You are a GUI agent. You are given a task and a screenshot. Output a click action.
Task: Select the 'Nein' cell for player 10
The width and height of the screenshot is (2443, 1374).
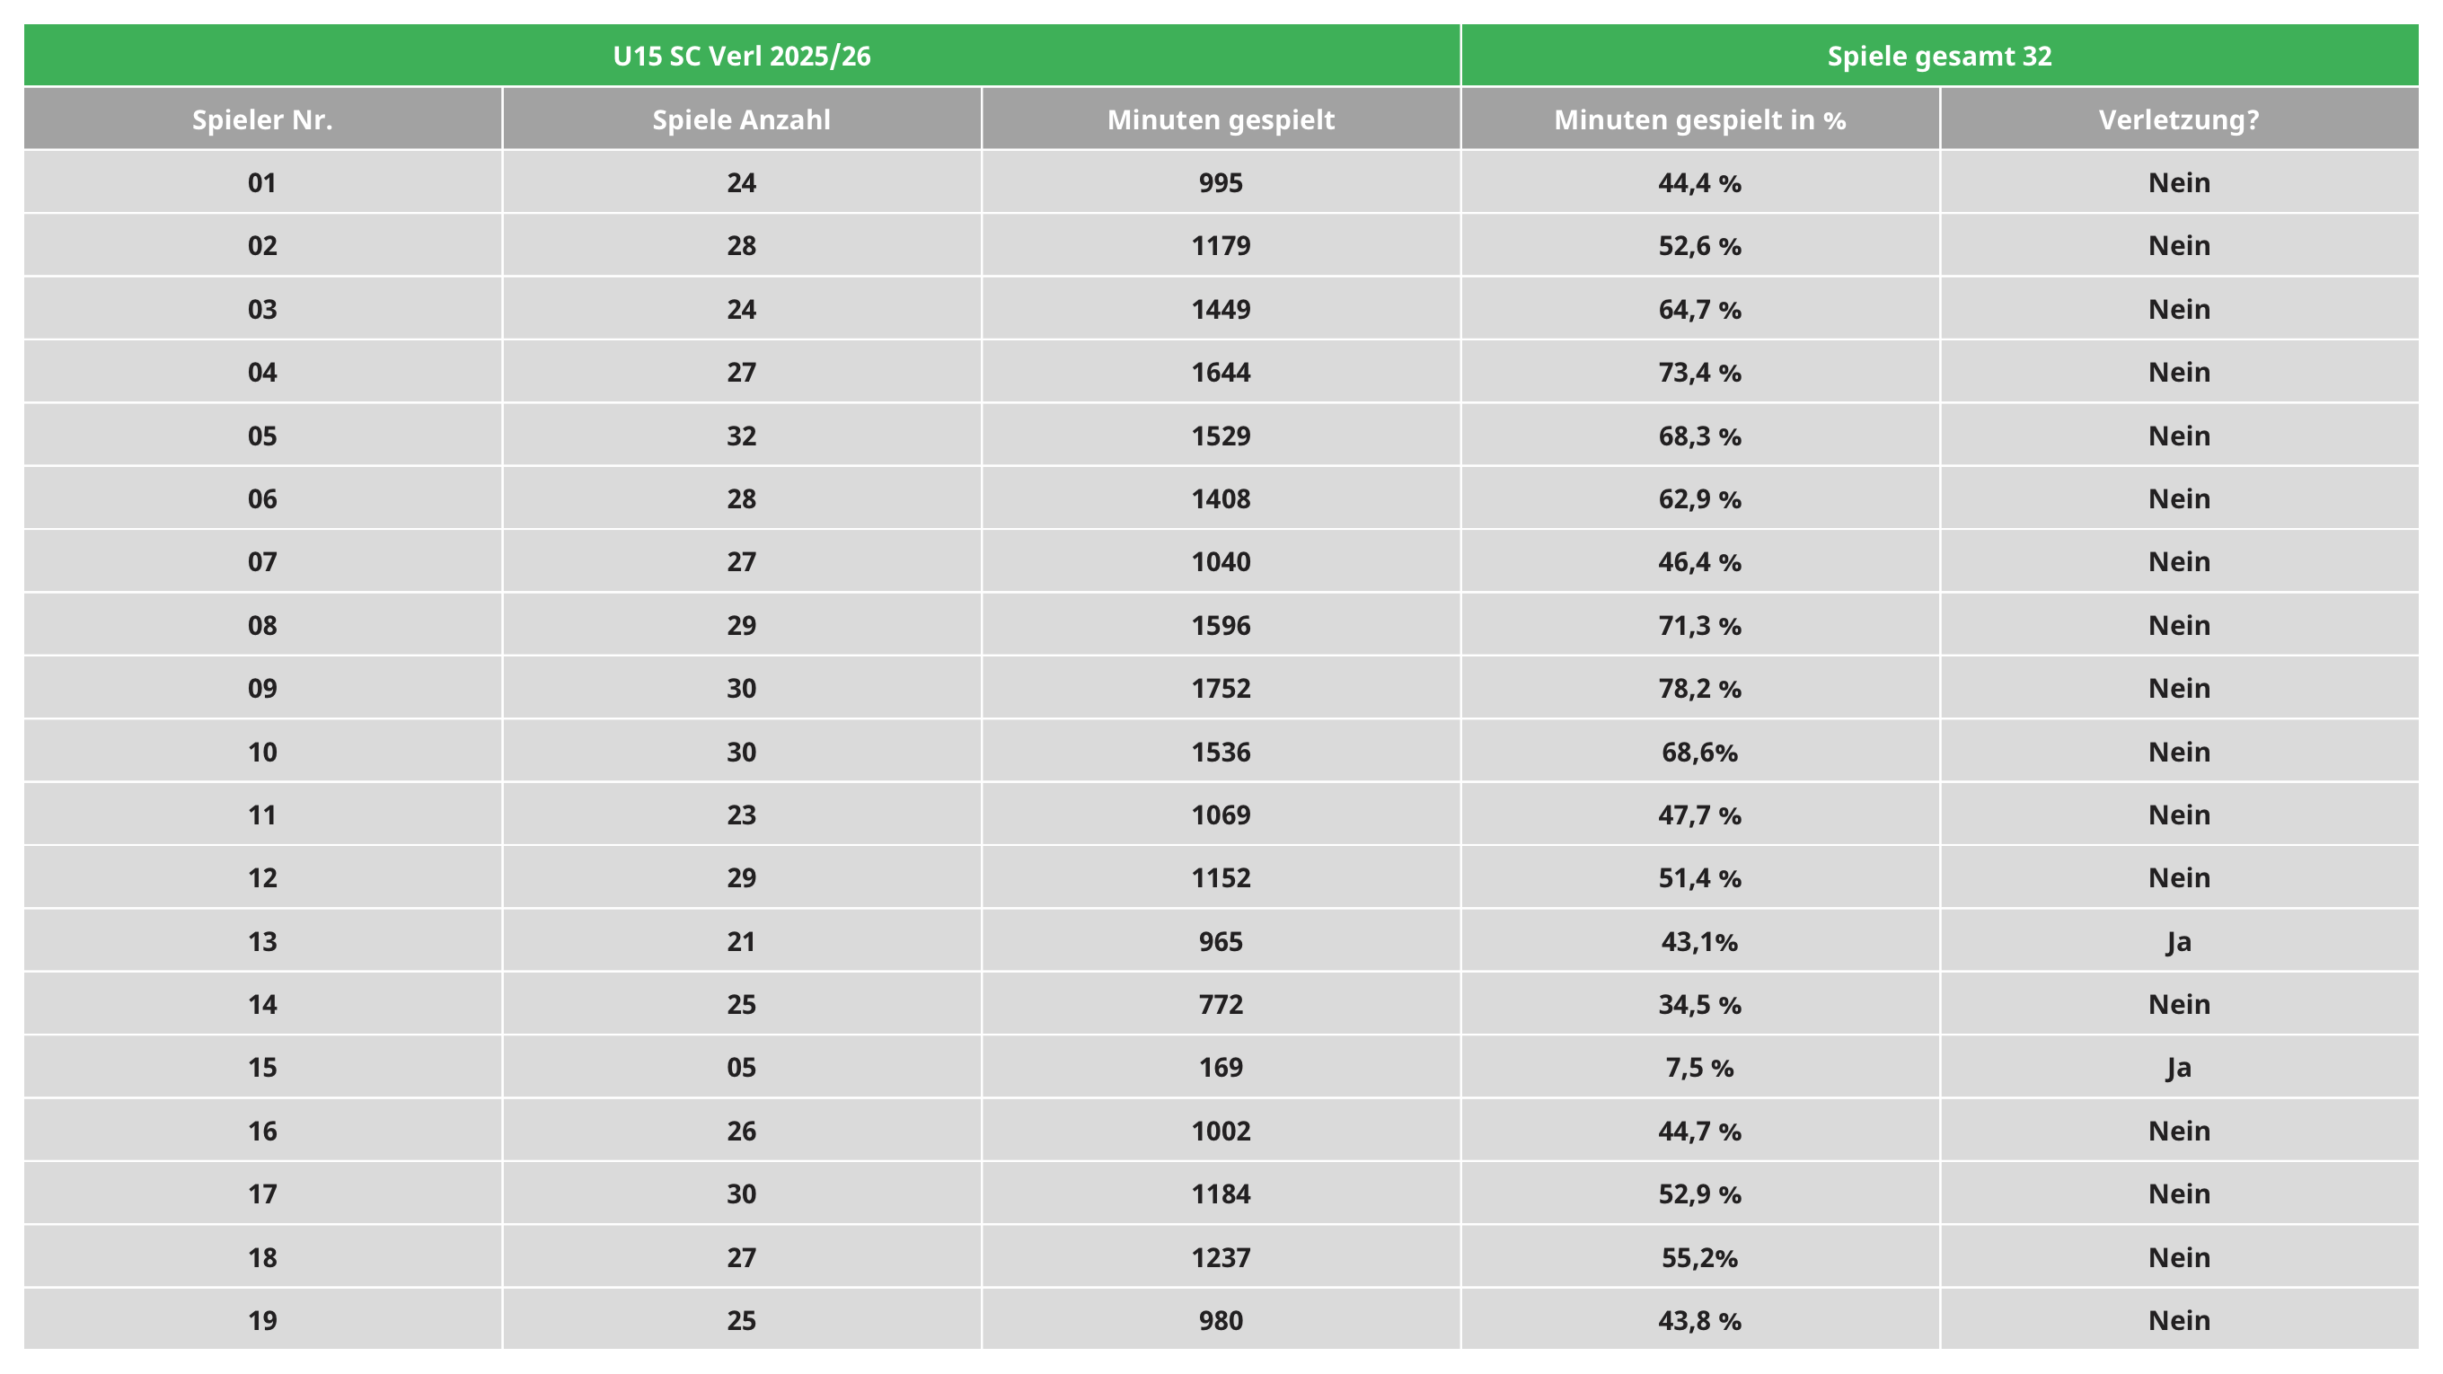pos(2179,751)
